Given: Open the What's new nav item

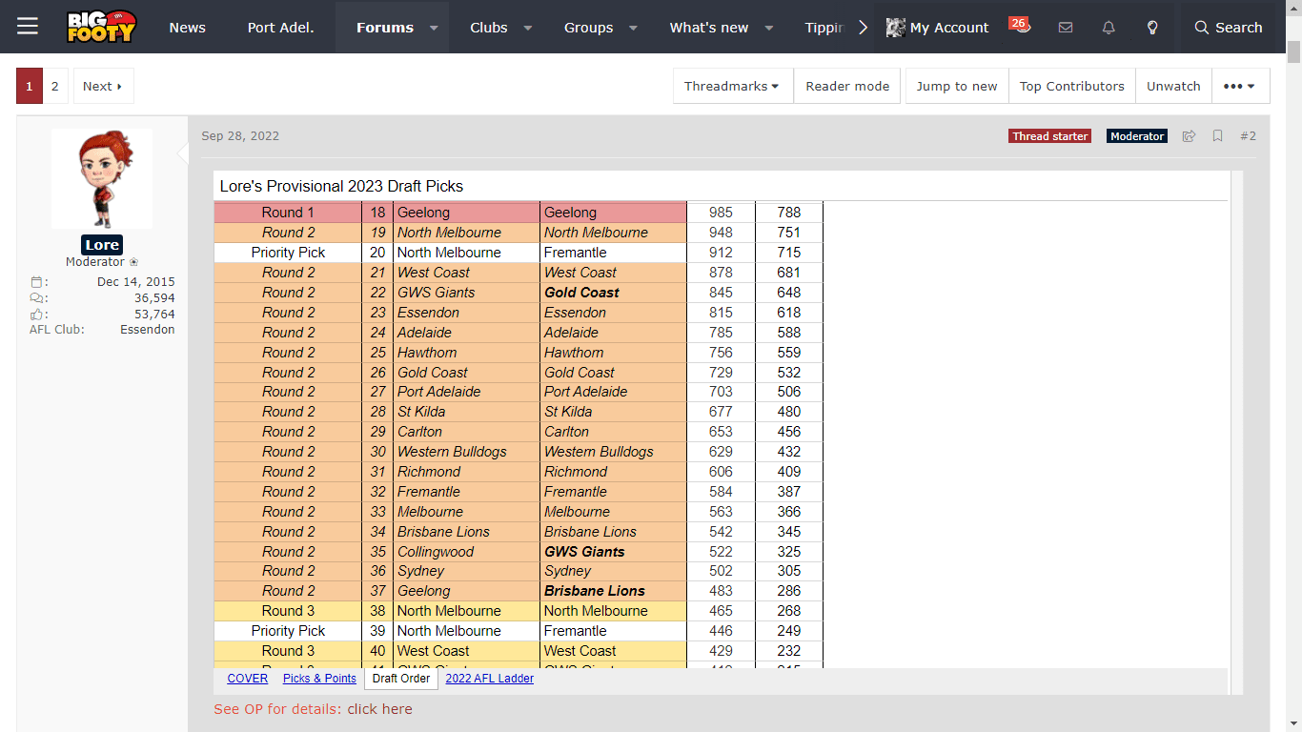Looking at the screenshot, I should coord(709,28).
